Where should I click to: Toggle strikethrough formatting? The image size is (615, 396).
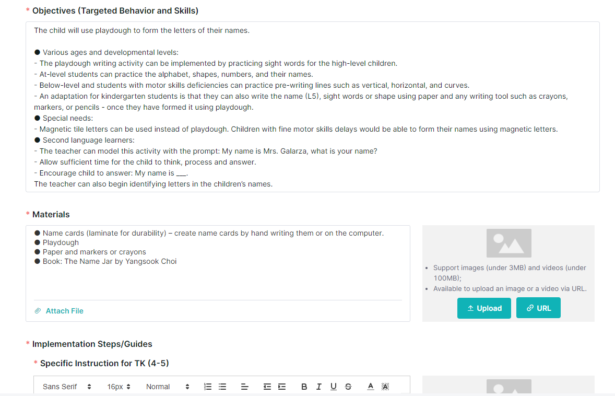(348, 387)
